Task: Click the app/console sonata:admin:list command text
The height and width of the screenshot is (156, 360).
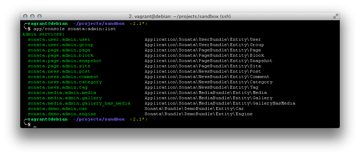Action: (74, 29)
